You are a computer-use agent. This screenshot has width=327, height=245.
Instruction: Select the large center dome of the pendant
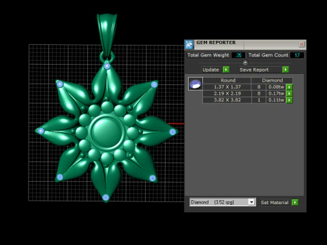(x=107, y=132)
